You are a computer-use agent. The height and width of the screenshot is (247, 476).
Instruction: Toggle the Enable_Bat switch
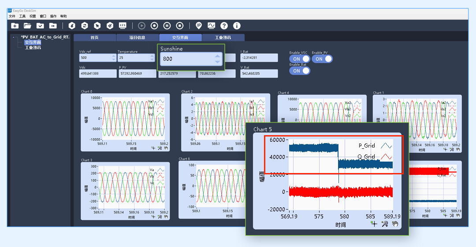click(x=300, y=71)
